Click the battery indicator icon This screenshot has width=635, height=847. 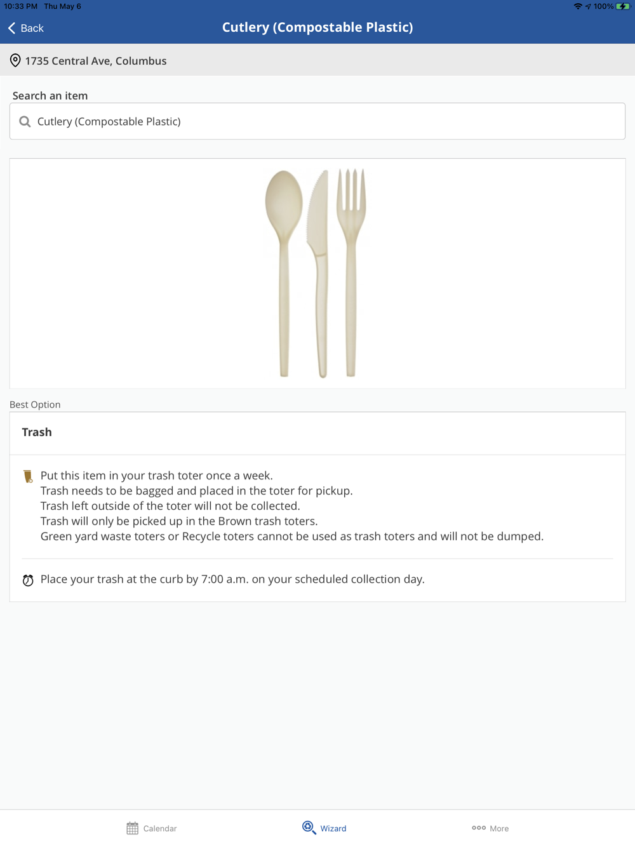coord(622,6)
